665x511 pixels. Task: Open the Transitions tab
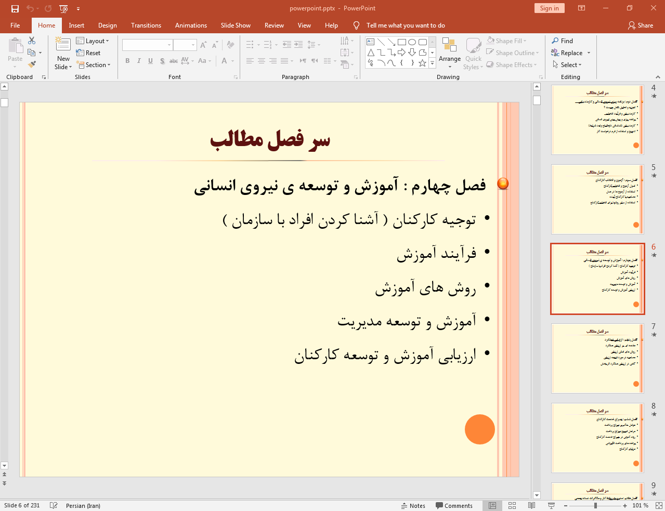coord(146,25)
